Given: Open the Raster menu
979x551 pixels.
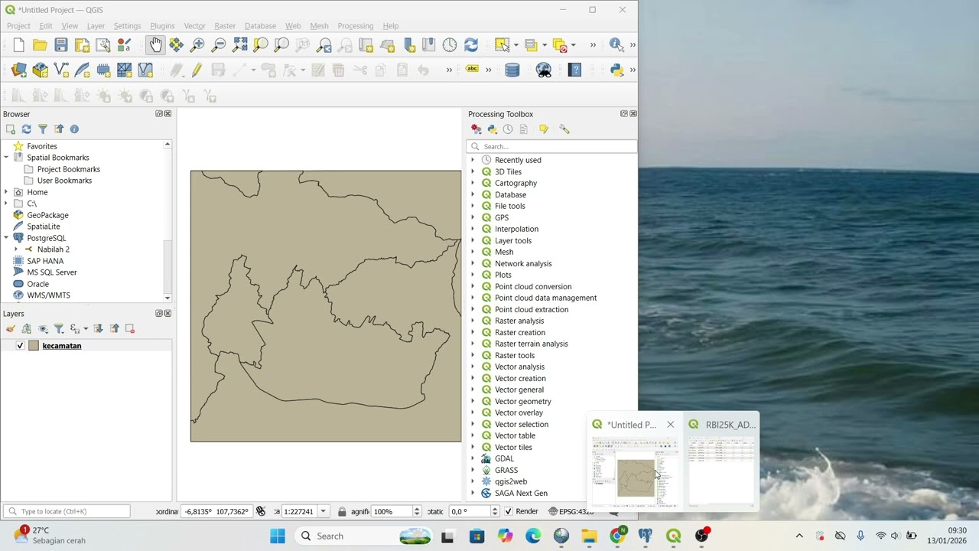Looking at the screenshot, I should [225, 26].
